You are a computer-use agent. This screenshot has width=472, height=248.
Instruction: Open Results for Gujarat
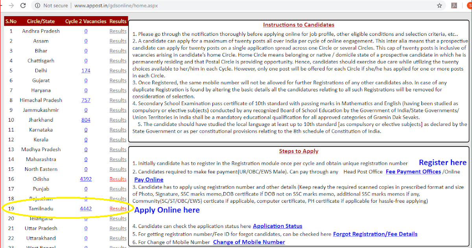(118, 80)
